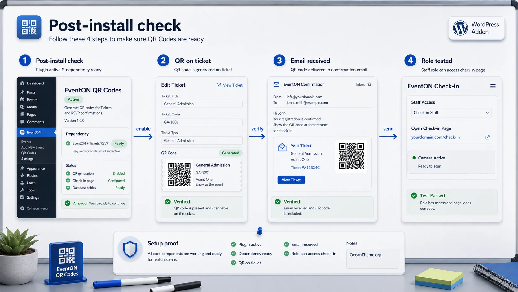Expand the Check-in Staff dropdown
Viewport: 518px width, 292px height.
coord(451,113)
